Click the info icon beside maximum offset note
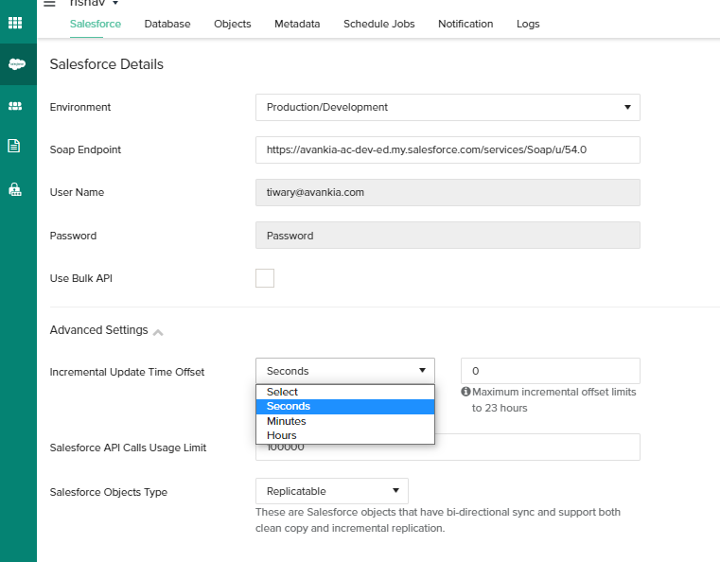720x562 pixels. (x=465, y=392)
